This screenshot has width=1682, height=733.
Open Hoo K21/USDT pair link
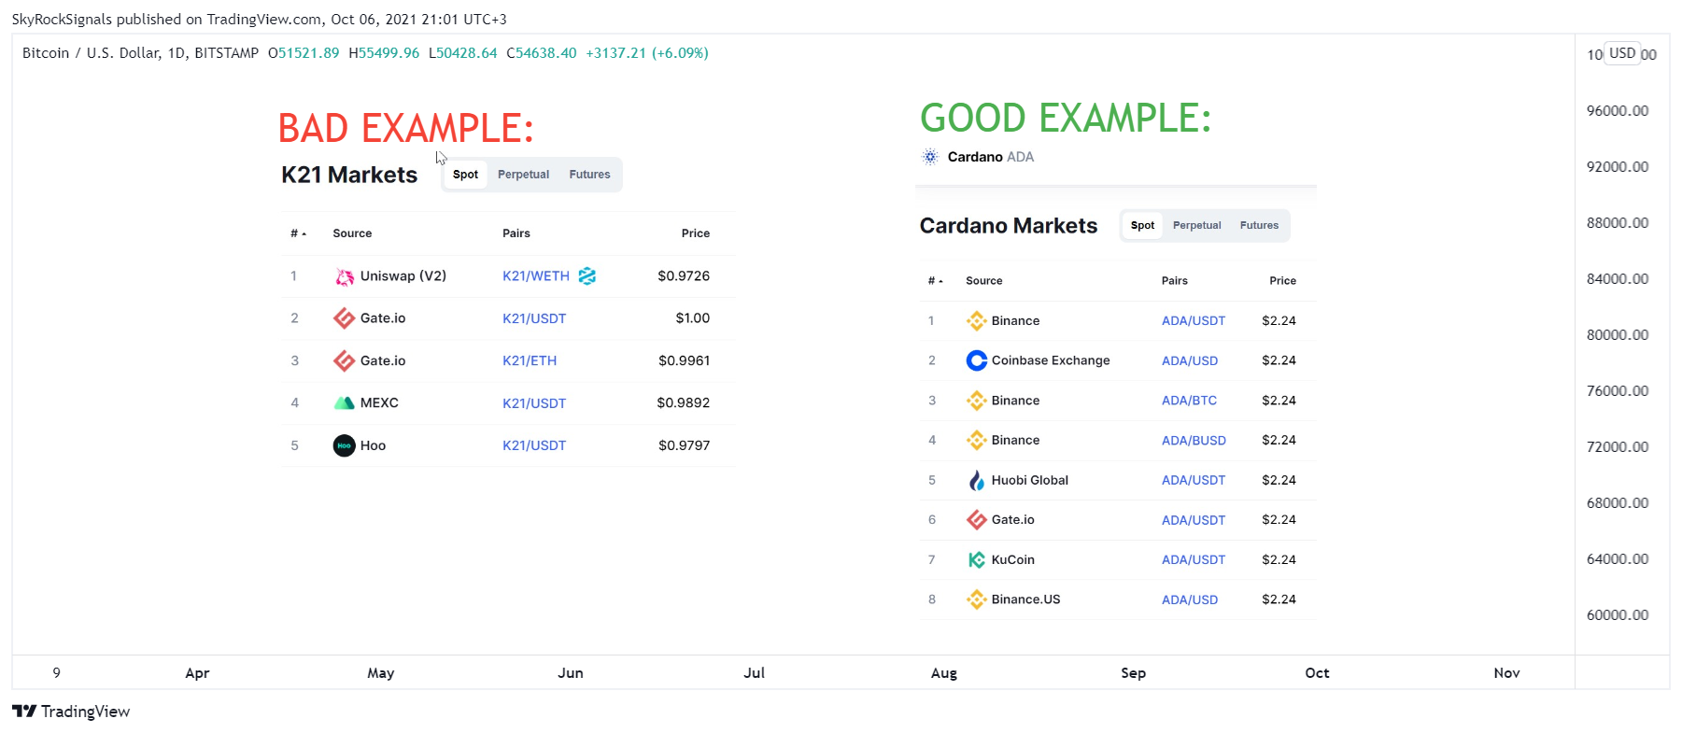pos(534,445)
